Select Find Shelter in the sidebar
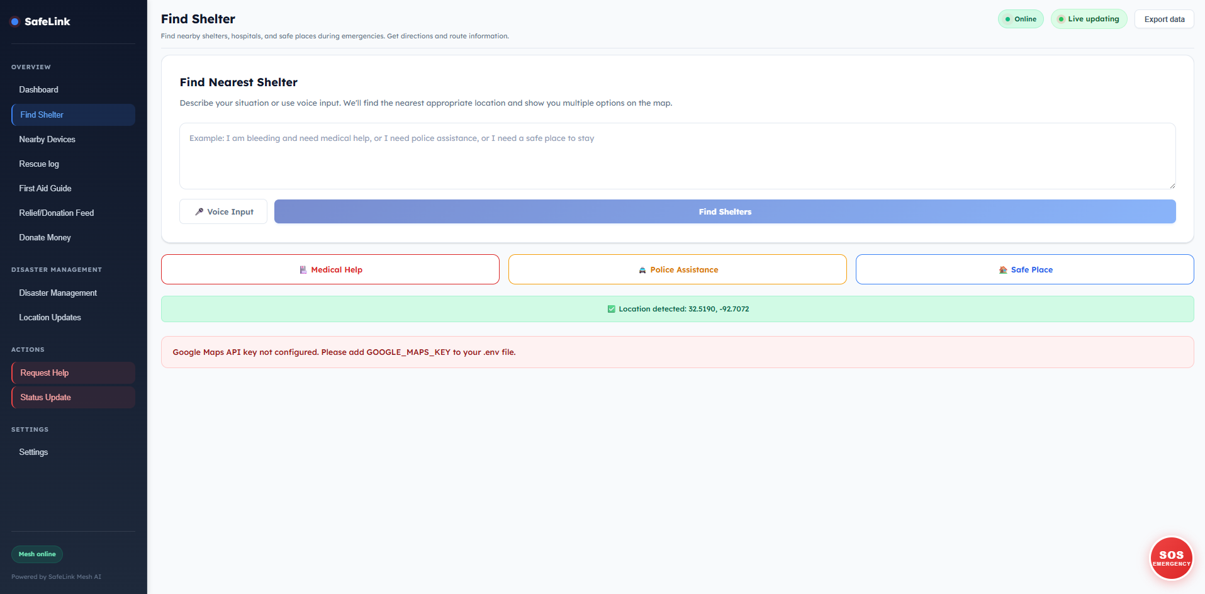 [73, 115]
